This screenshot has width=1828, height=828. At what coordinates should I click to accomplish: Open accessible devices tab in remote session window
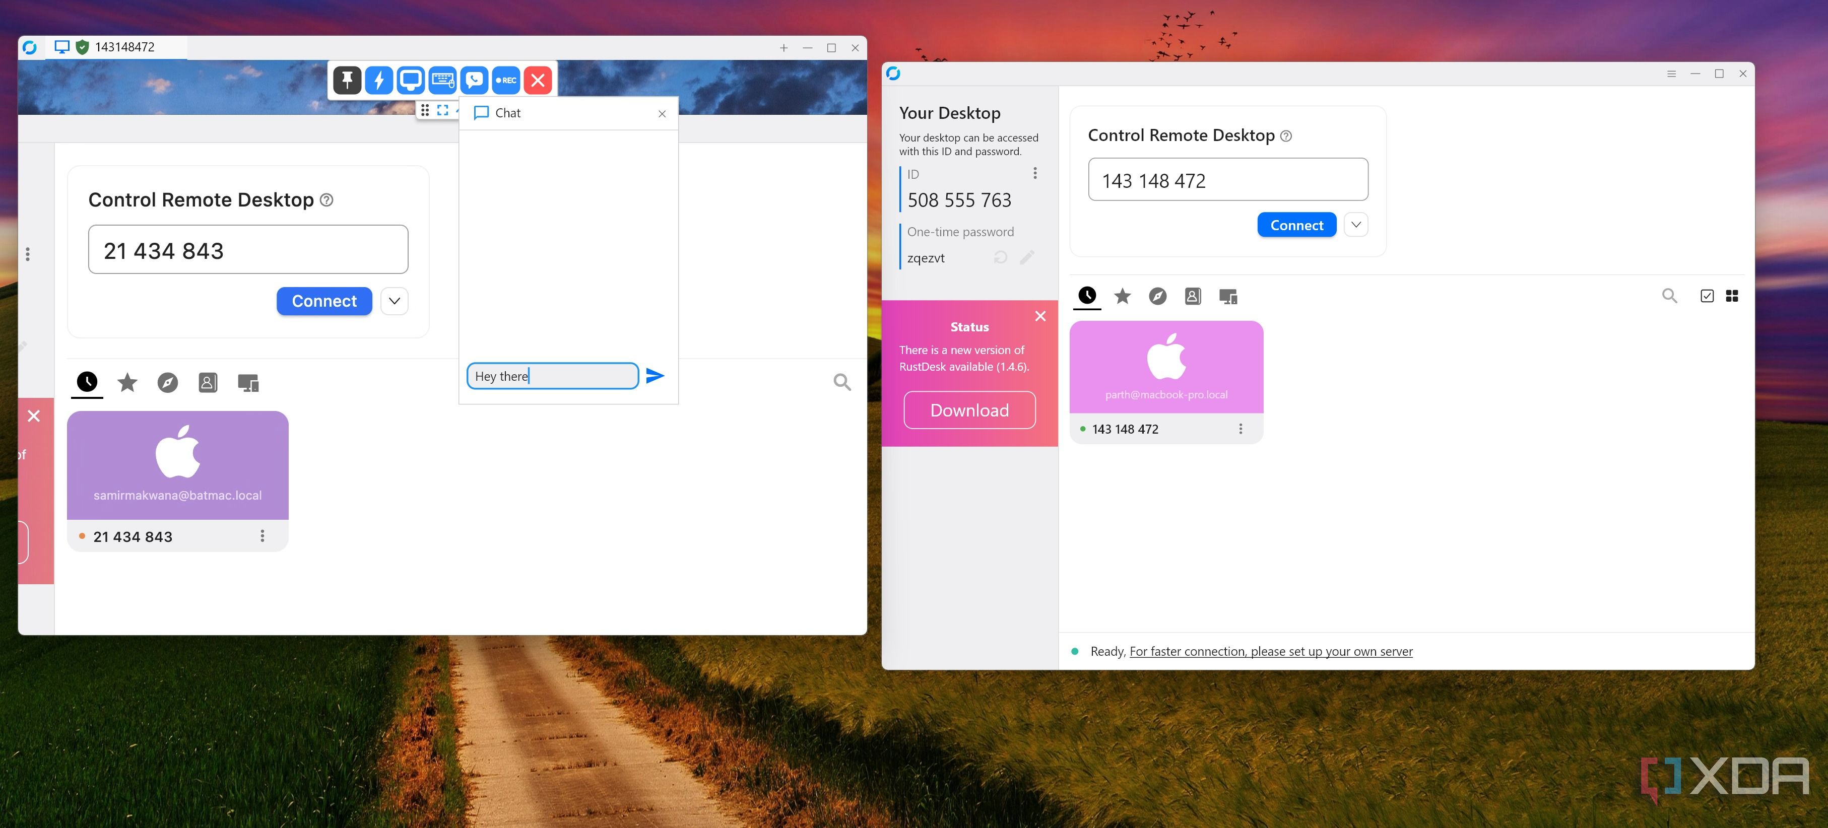tap(248, 383)
